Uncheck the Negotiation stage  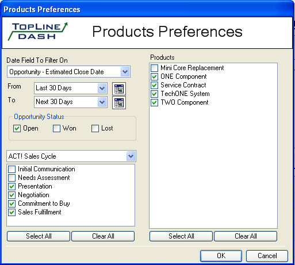[x=12, y=195]
